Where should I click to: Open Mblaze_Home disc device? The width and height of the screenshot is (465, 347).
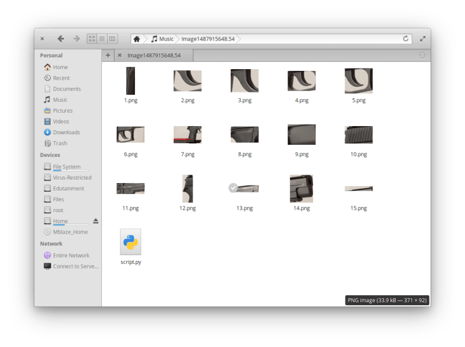(x=66, y=232)
